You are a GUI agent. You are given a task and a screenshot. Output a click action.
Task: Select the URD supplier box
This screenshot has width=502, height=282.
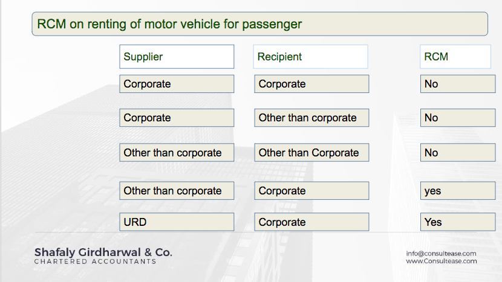click(177, 222)
